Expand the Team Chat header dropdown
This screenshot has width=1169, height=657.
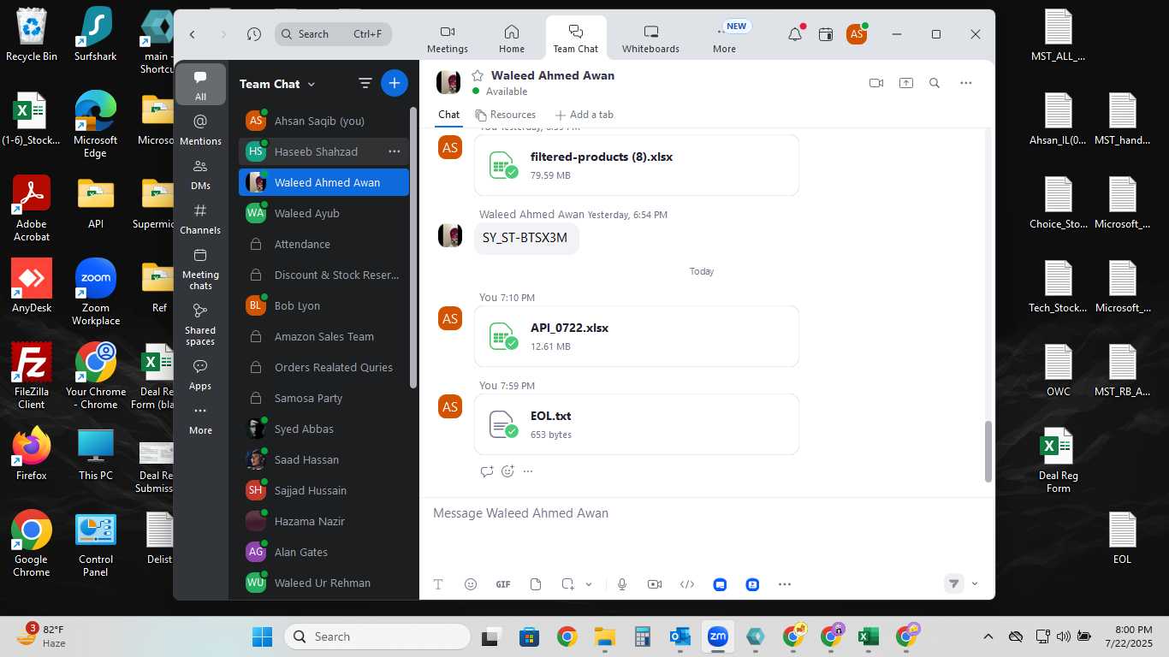[312, 84]
